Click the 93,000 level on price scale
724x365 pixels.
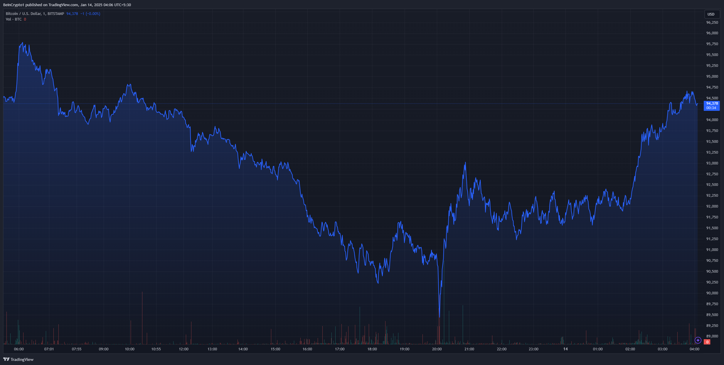click(712, 163)
